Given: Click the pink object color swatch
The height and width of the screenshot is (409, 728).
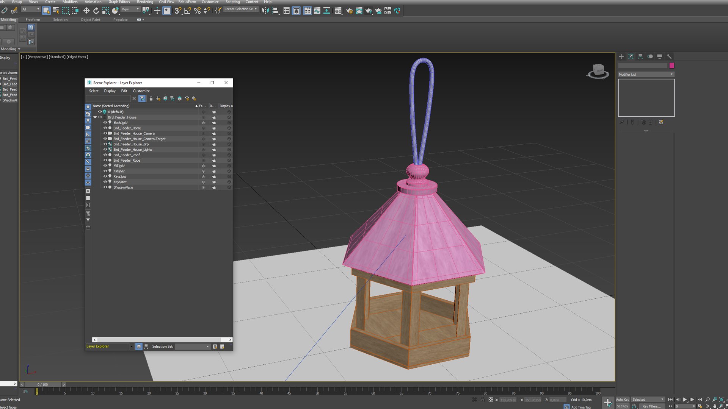Looking at the screenshot, I should 672,66.
